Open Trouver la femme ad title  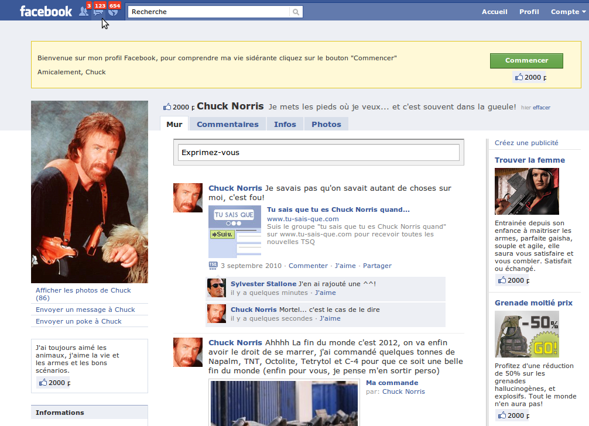530,160
